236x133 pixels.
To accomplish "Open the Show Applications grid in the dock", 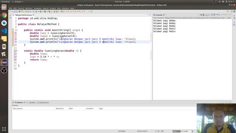I will [x=4, y=129].
